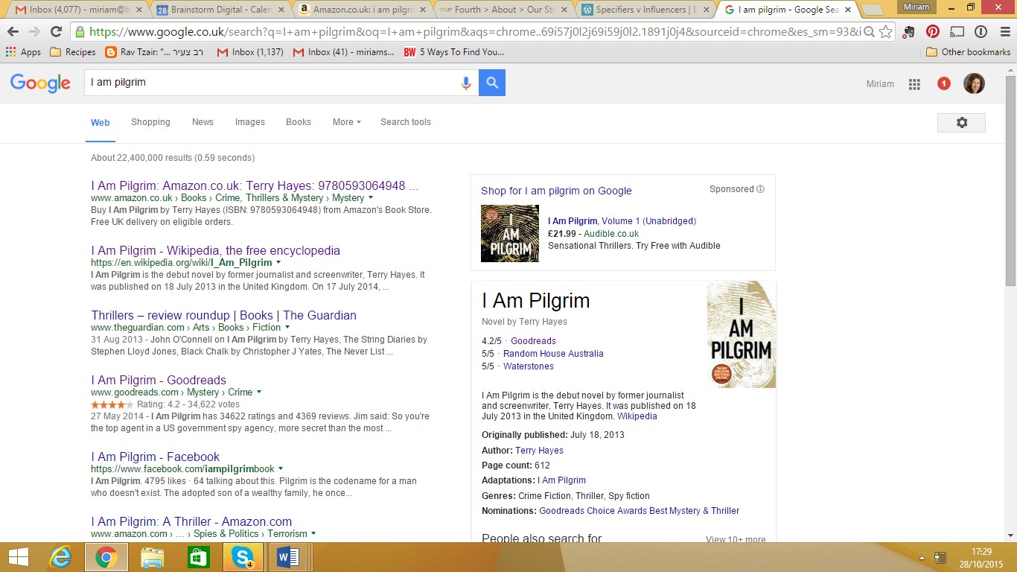The width and height of the screenshot is (1017, 572).
Task: Open the I Am Pilgrim - Goodreads result
Action: pos(159,381)
